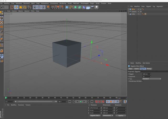Click frame 50 on the timeline ruler
Image resolution: width=168 pixels, height=119 pixels.
click(x=67, y=98)
